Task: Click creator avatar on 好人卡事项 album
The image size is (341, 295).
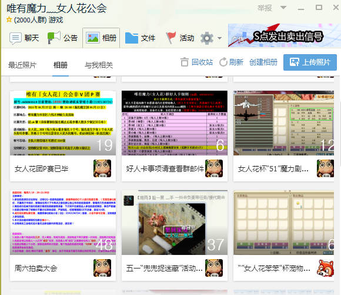Action: click(x=214, y=168)
